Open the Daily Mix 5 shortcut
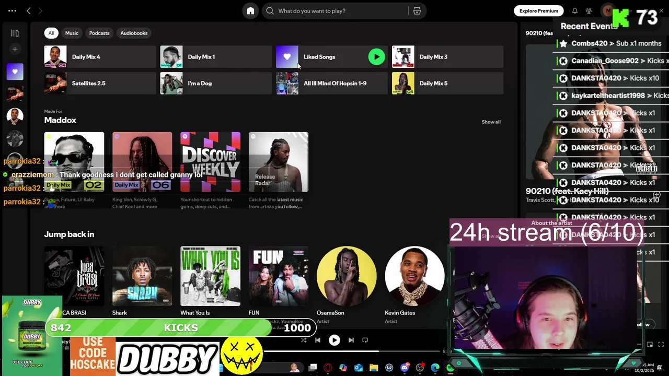Viewport: 669px width, 376px height. [x=447, y=83]
